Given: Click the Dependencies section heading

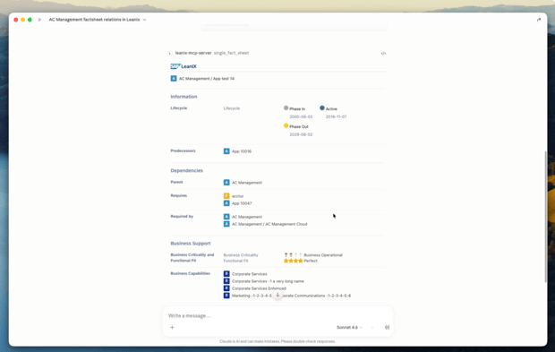Looking at the screenshot, I should pyautogui.click(x=186, y=171).
